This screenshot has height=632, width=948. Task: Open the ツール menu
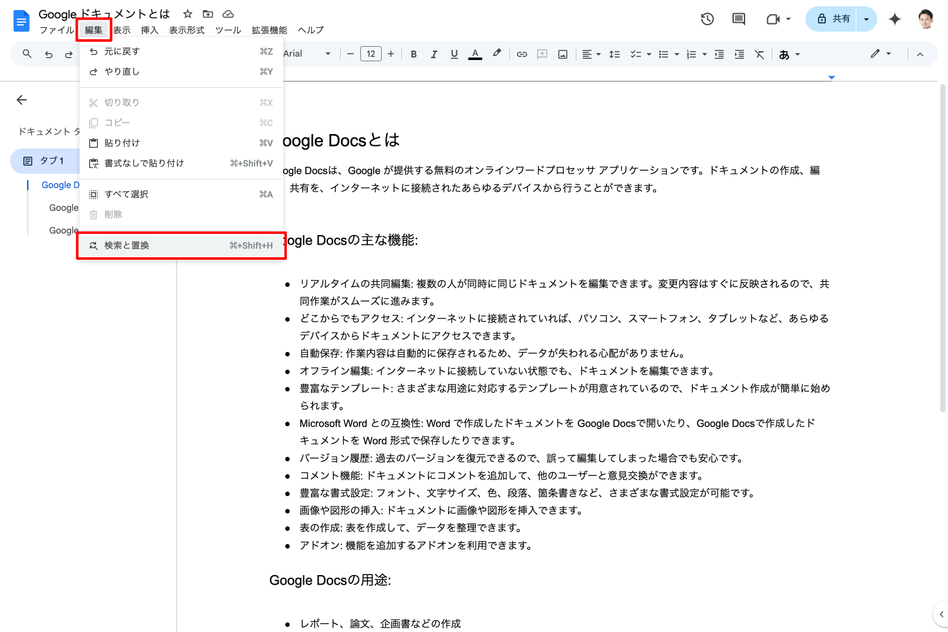[228, 30]
